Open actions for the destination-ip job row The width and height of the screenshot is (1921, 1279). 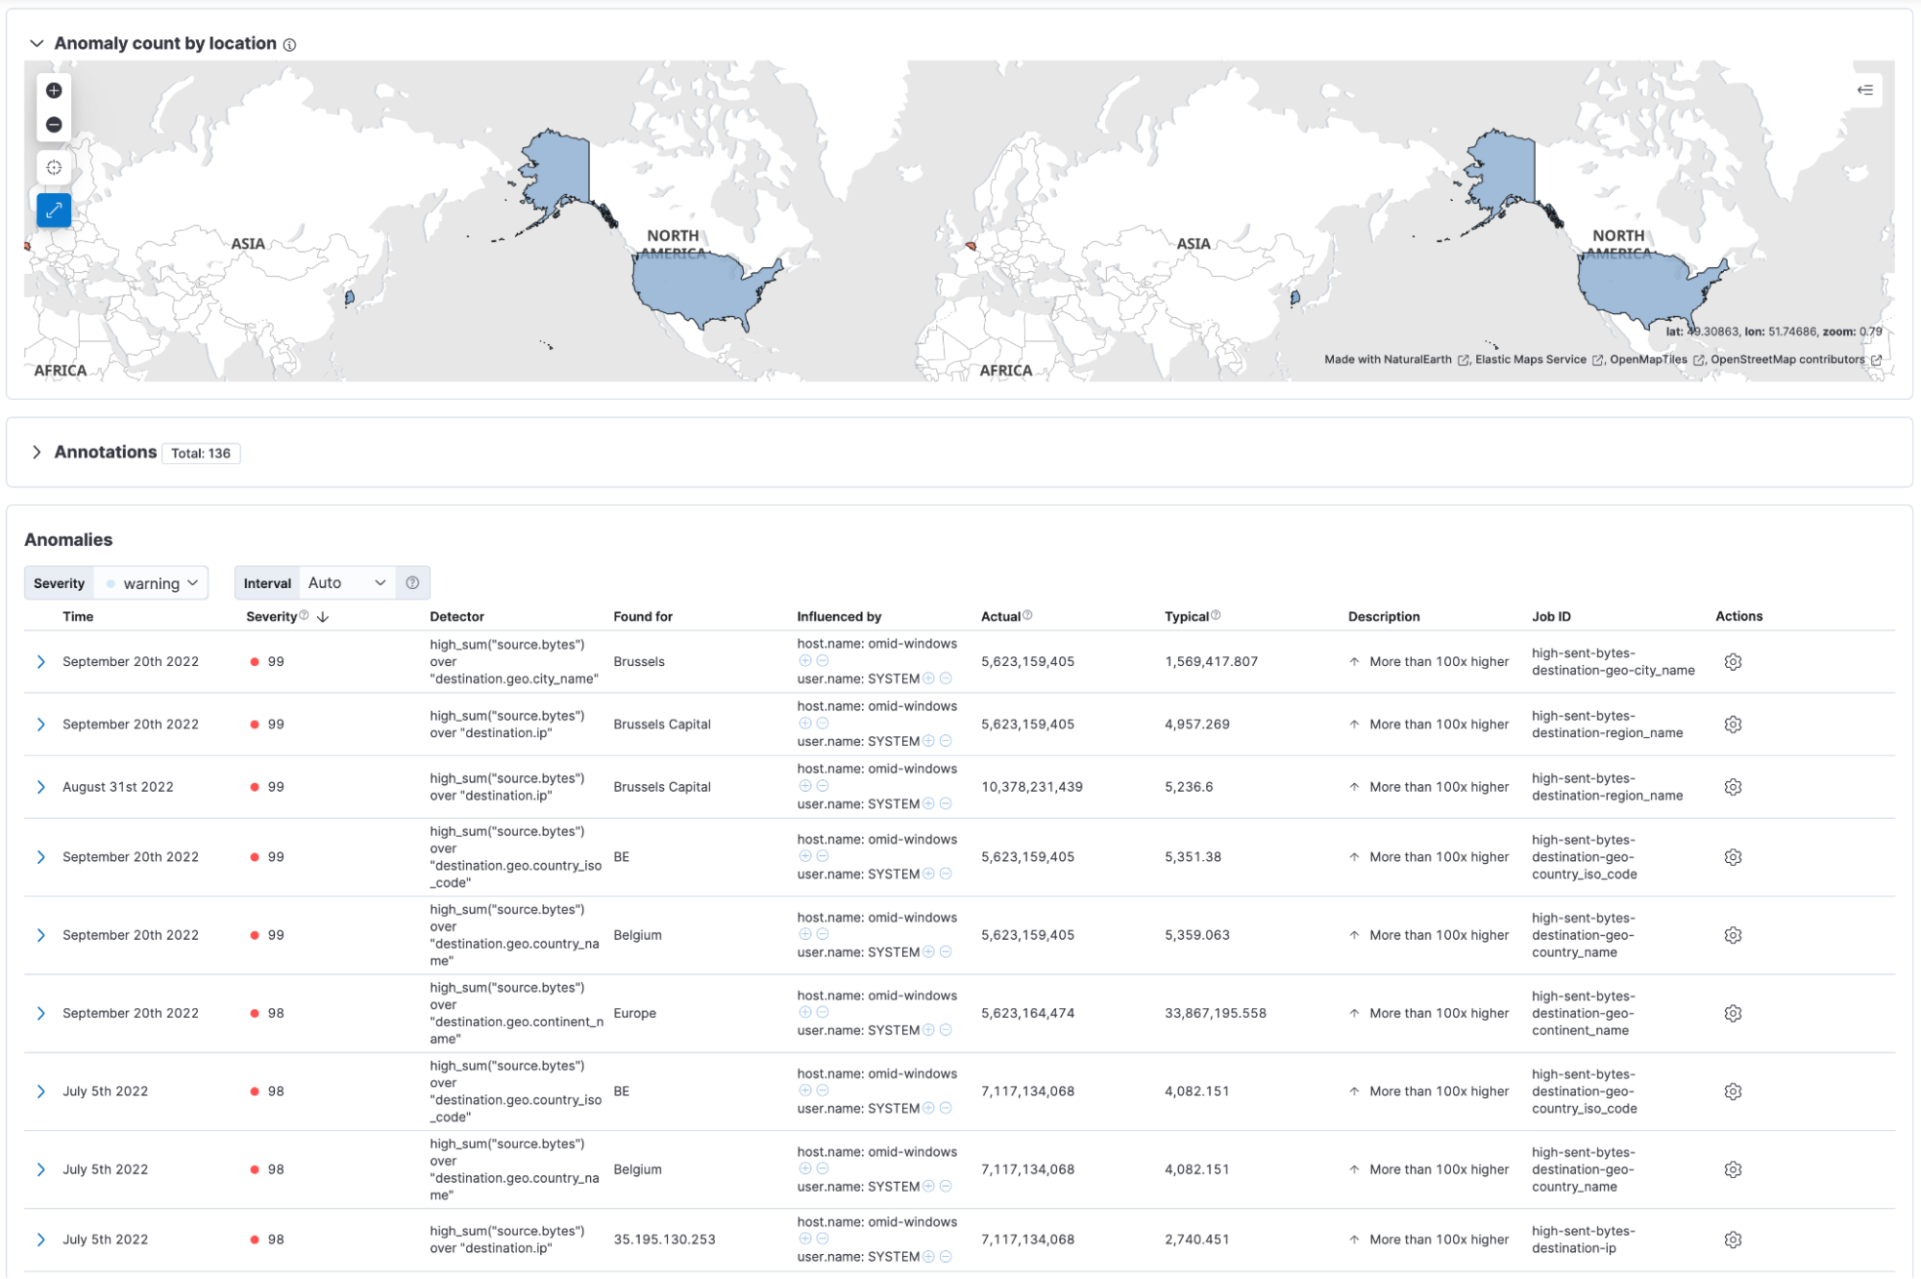(x=1733, y=1241)
